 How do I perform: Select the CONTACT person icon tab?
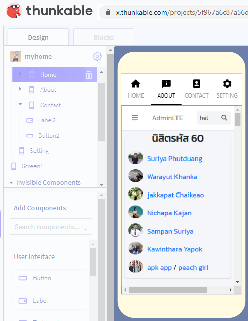(x=196, y=84)
